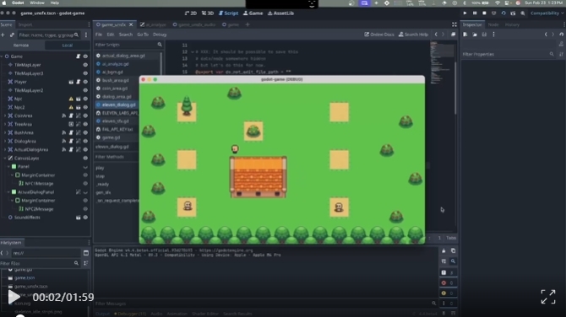Hide the CanvasLayer node
566x317 pixels.
[85, 158]
